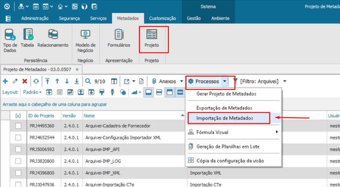Viewport: 340px width, 187px height.
Task: Check the box for Arquivei-IMP_LOG row
Action: tap(18, 161)
